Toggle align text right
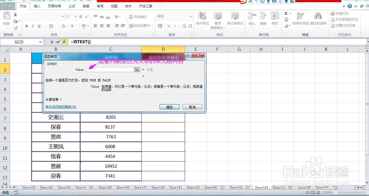This screenshot has width=369, height=196. 108,26
